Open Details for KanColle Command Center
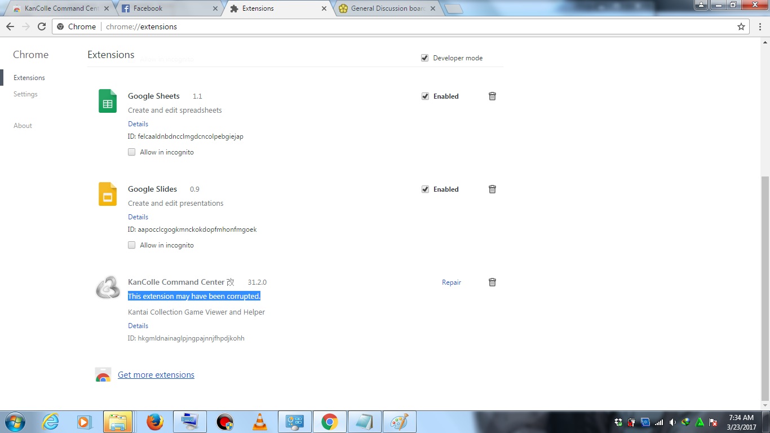The height and width of the screenshot is (433, 770). [138, 326]
